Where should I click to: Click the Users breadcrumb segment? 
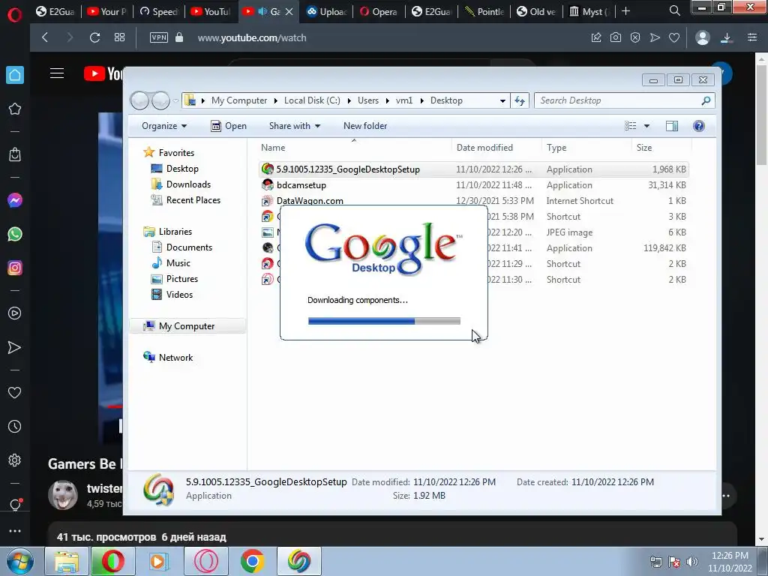(x=367, y=100)
